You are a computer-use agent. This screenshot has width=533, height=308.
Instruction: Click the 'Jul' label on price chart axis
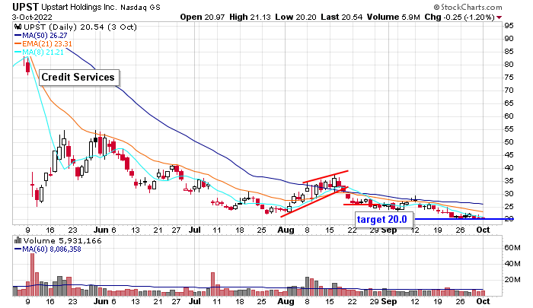195,230
